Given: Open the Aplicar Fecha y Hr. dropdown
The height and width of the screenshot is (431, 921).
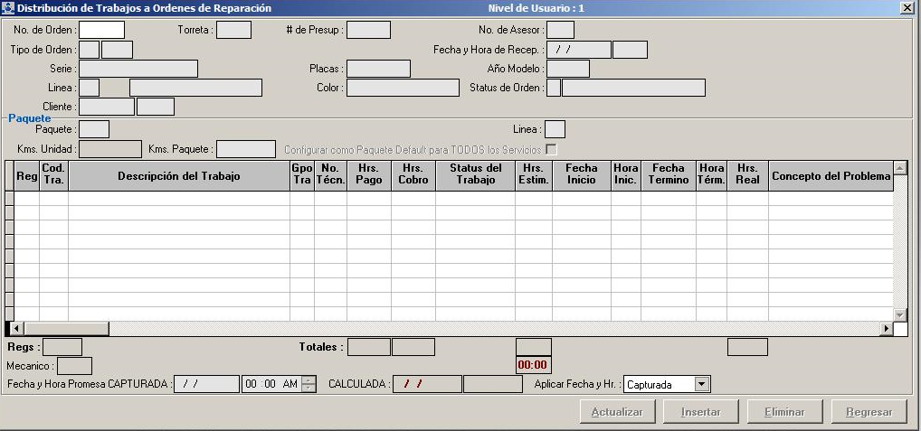Looking at the screenshot, I should click(x=700, y=385).
